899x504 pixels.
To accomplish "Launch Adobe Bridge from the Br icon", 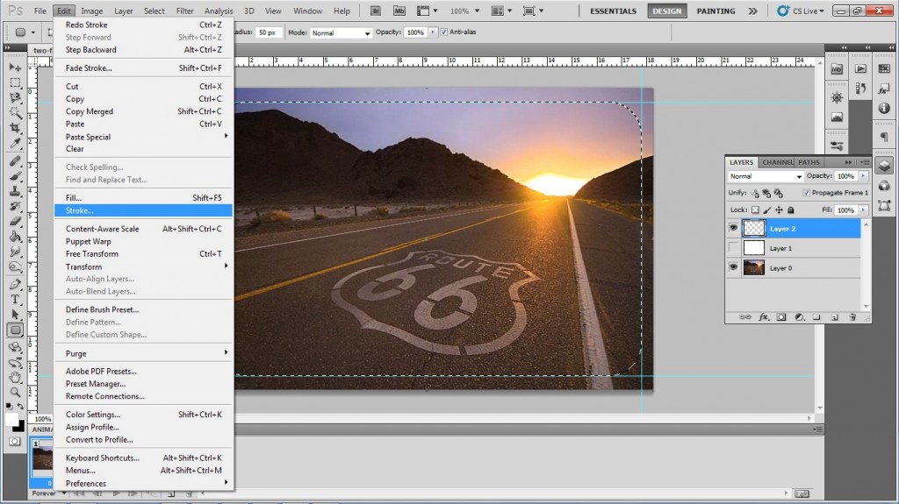I will [x=376, y=11].
